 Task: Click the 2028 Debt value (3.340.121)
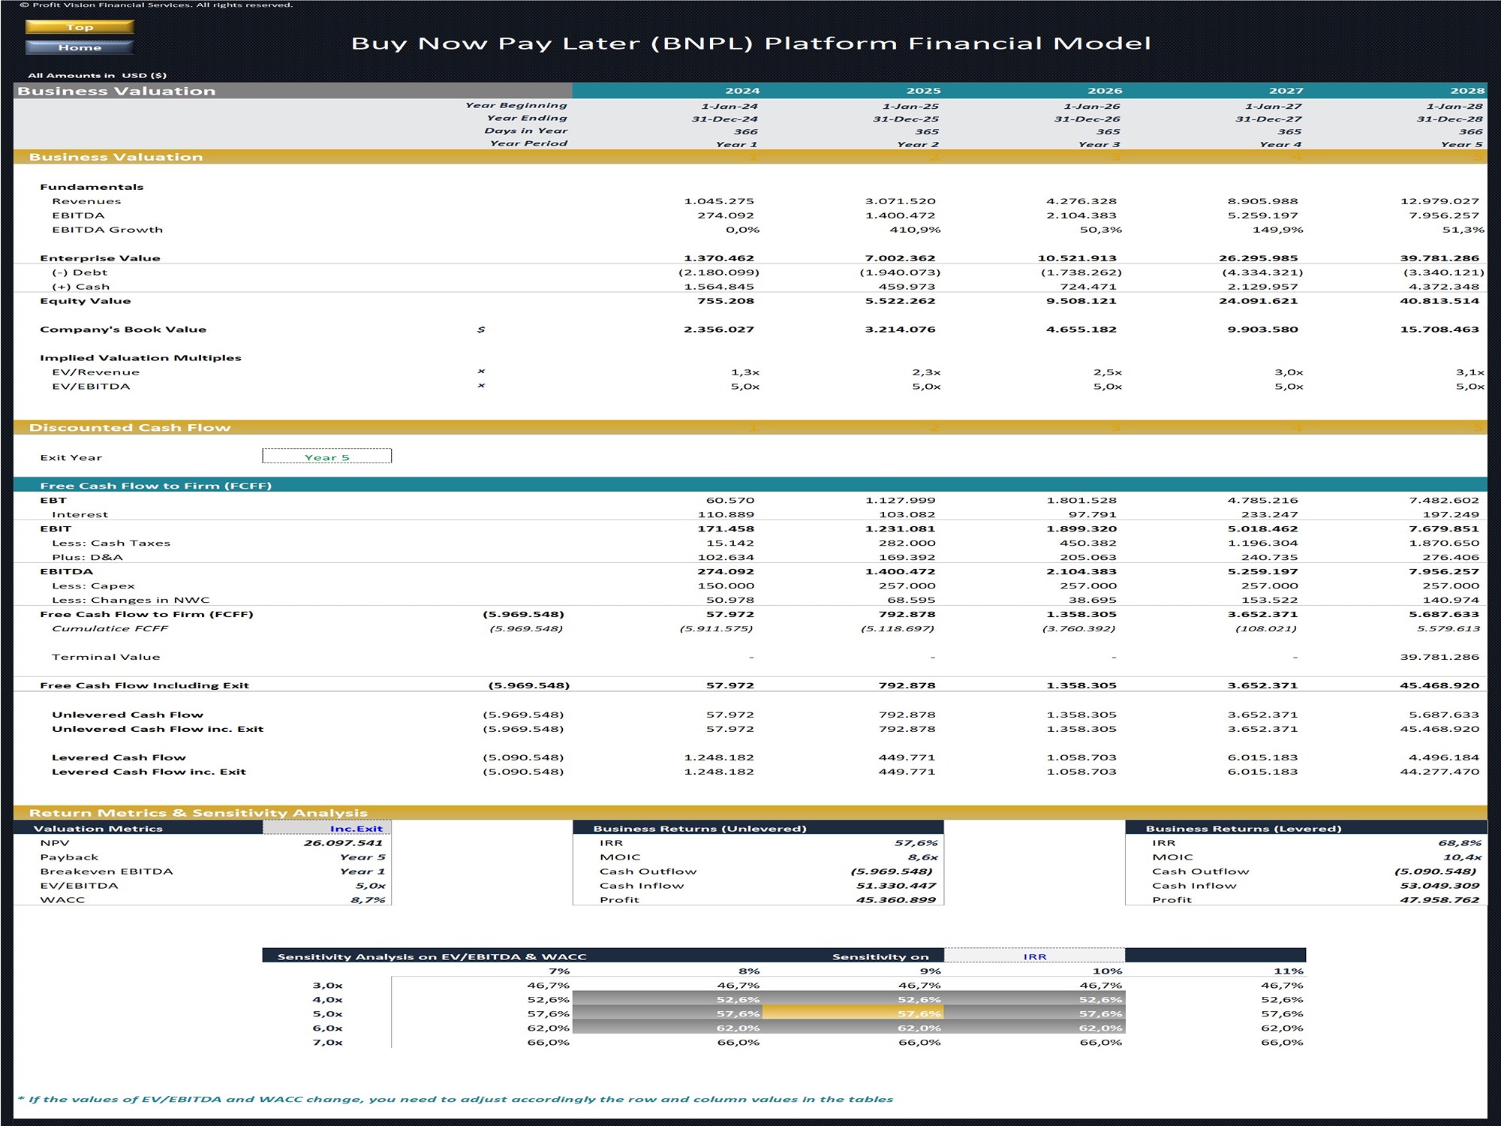pyautogui.click(x=1444, y=272)
